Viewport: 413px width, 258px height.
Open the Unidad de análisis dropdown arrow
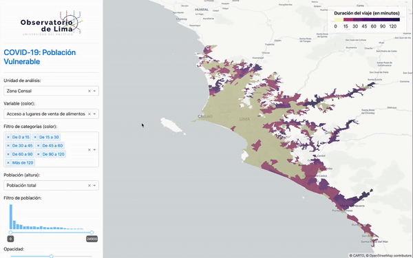94,91
